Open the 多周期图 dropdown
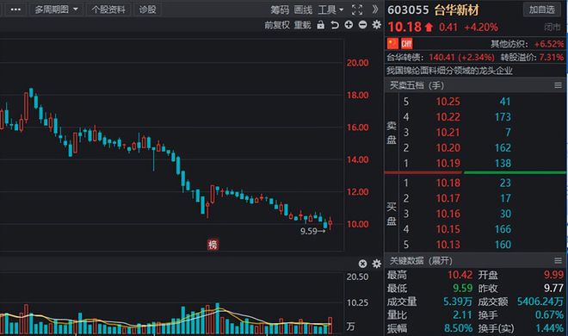 point(56,9)
